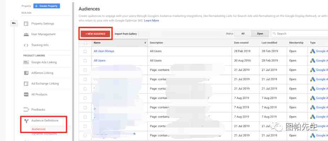Tick the checkbox for All Users row
This screenshot has width=328, height=141.
[x=85, y=61]
